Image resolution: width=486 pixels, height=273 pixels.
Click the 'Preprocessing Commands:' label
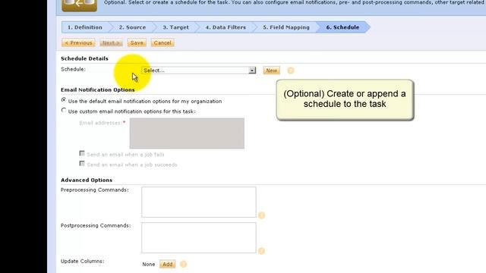[94, 190]
